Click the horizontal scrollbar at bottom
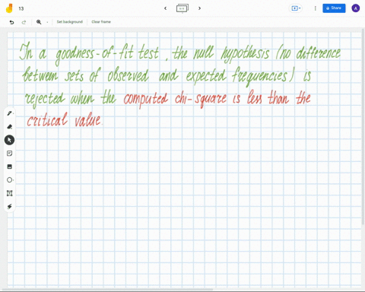Screen dimensions: 365x292 106,289
